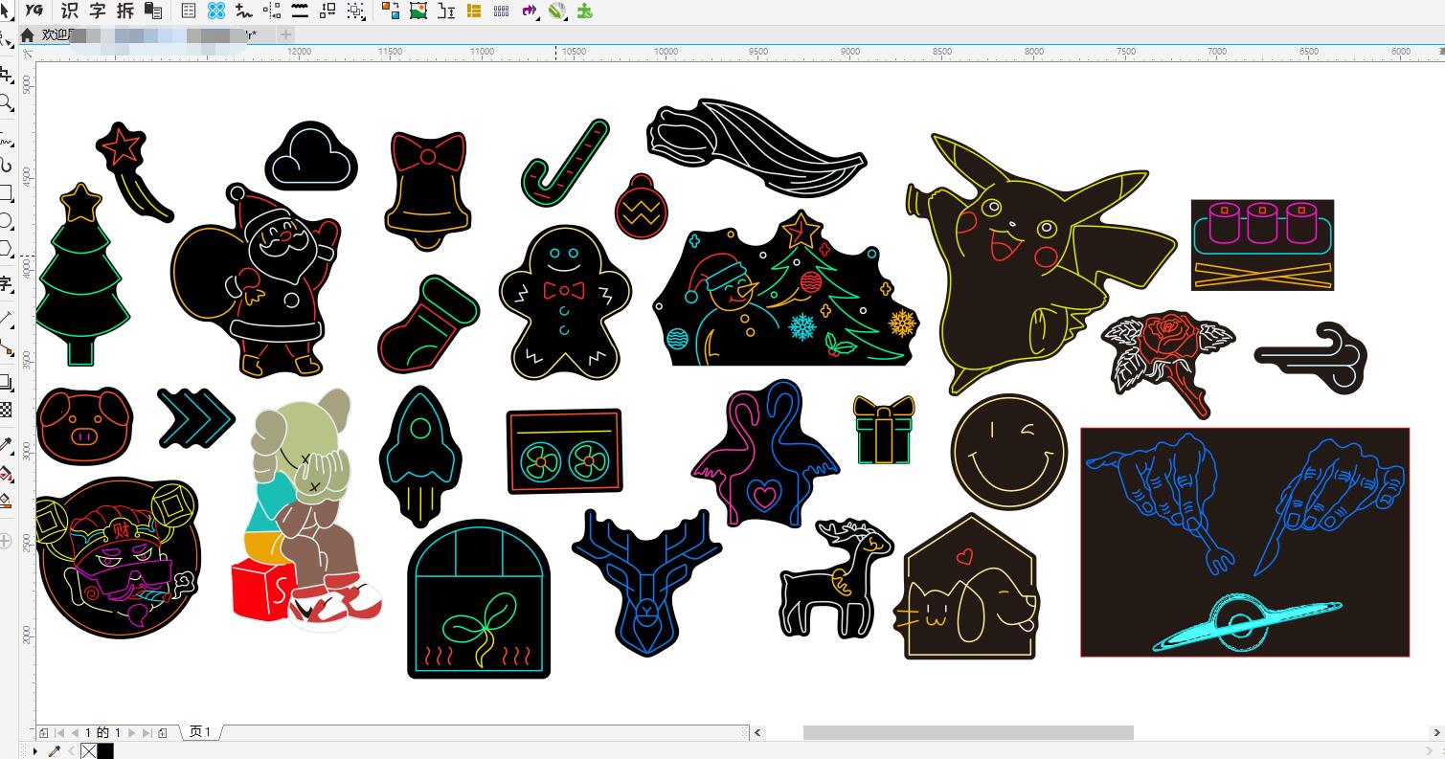Click the YG plugin icon

[34, 11]
